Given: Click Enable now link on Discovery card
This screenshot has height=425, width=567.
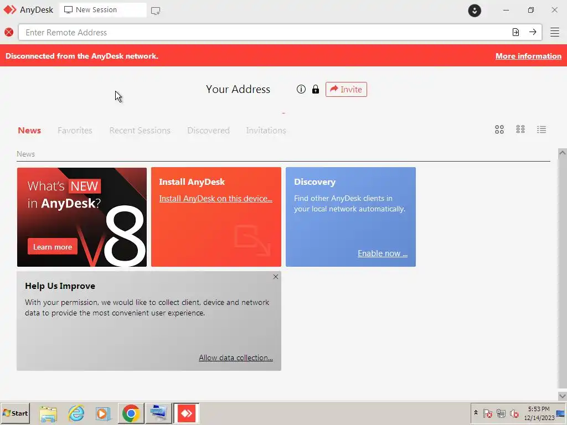Looking at the screenshot, I should coord(383,253).
